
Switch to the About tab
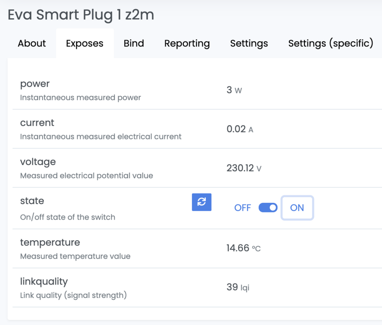[32, 43]
